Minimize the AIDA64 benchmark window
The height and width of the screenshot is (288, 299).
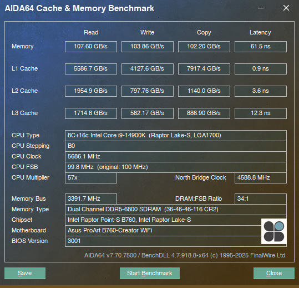click(x=261, y=8)
